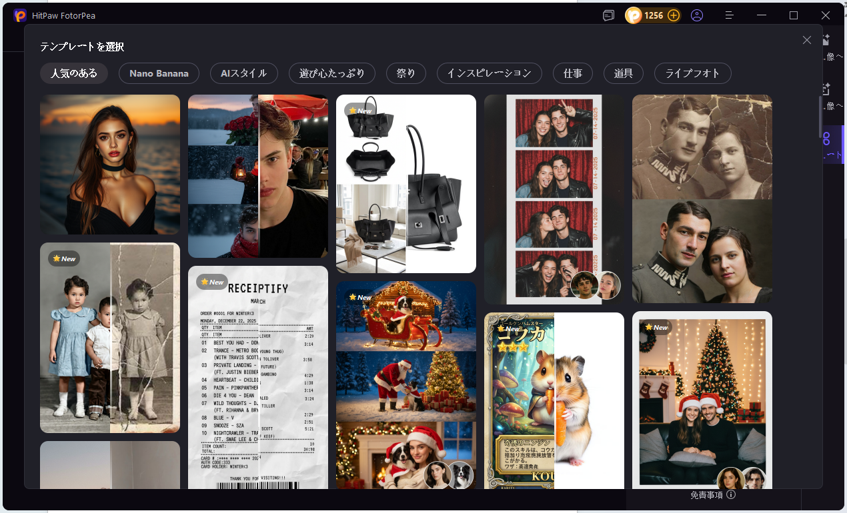This screenshot has width=847, height=513.
Task: Click the gold coin credits icon
Action: pos(633,15)
